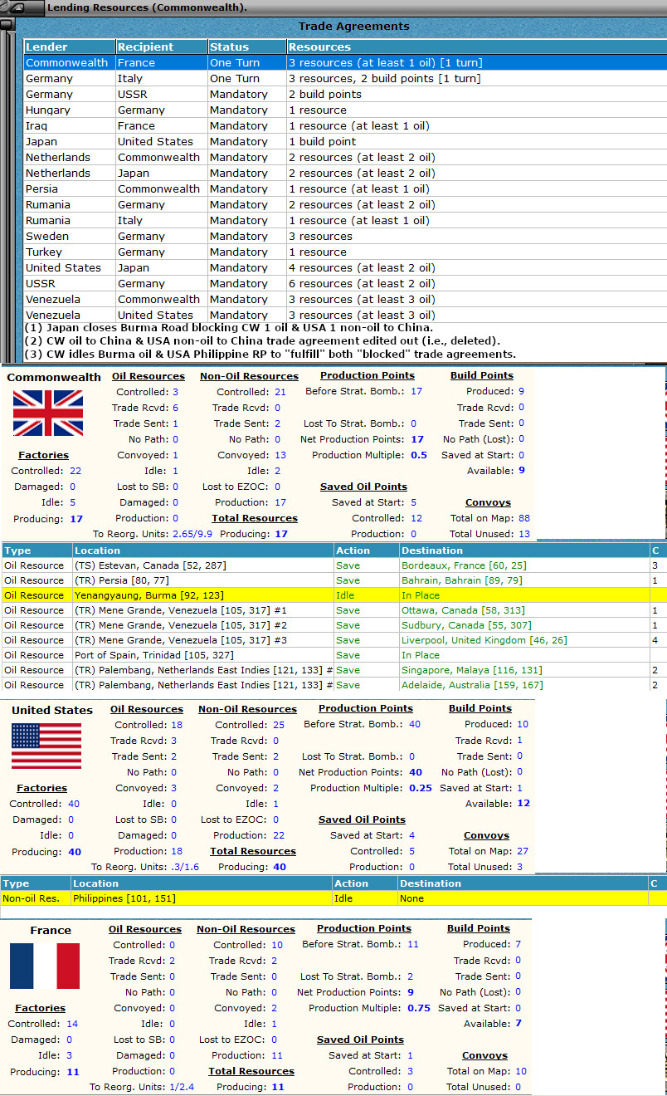Click the Commonwealth Union Jack flag
This screenshot has width=667, height=1096.
point(48,413)
